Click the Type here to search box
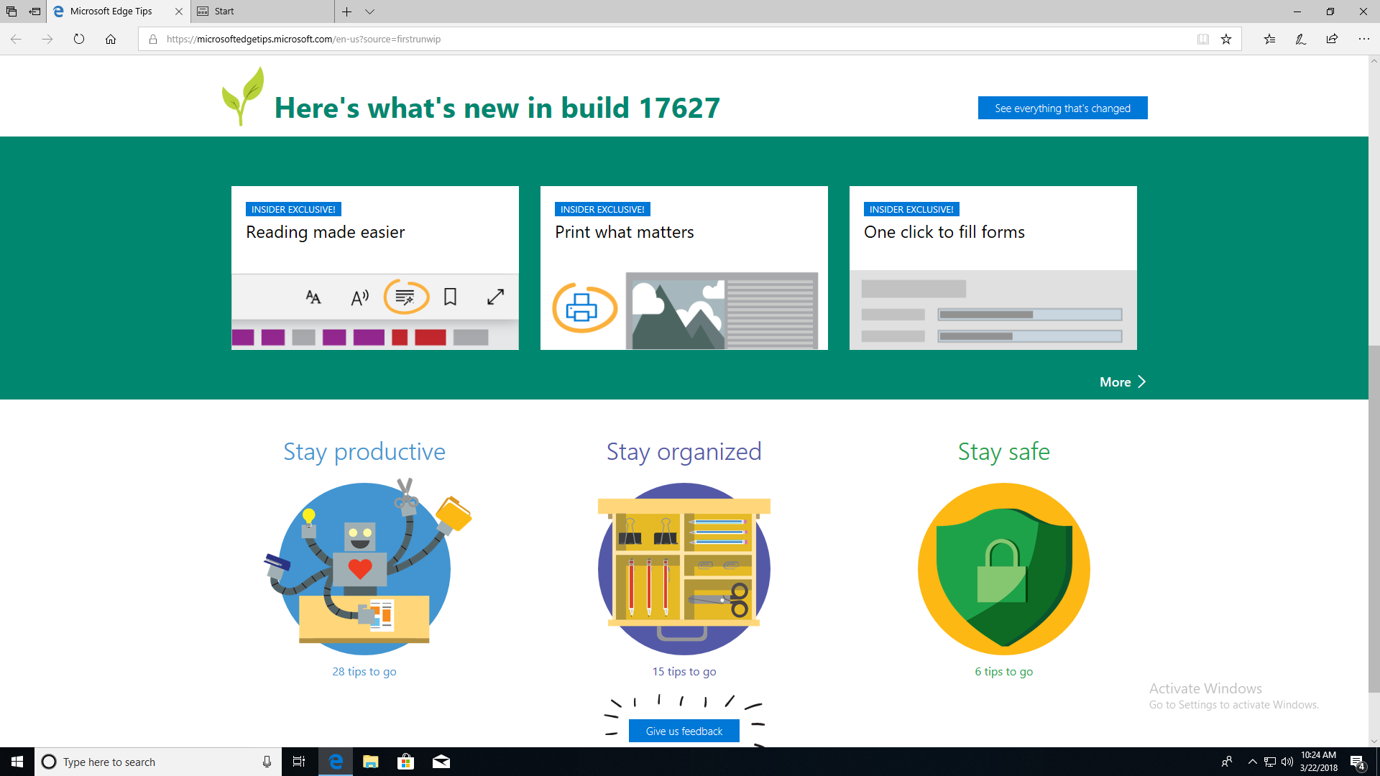Screen dimensions: 1380x776 pos(158,762)
